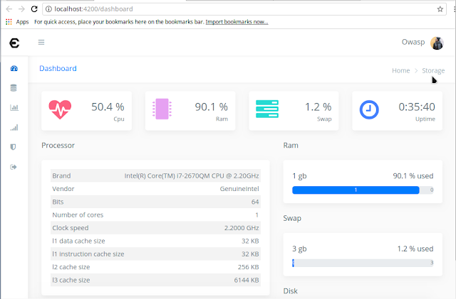
Task: Click the Cpu heart-rate card icon
Action: (x=60, y=109)
